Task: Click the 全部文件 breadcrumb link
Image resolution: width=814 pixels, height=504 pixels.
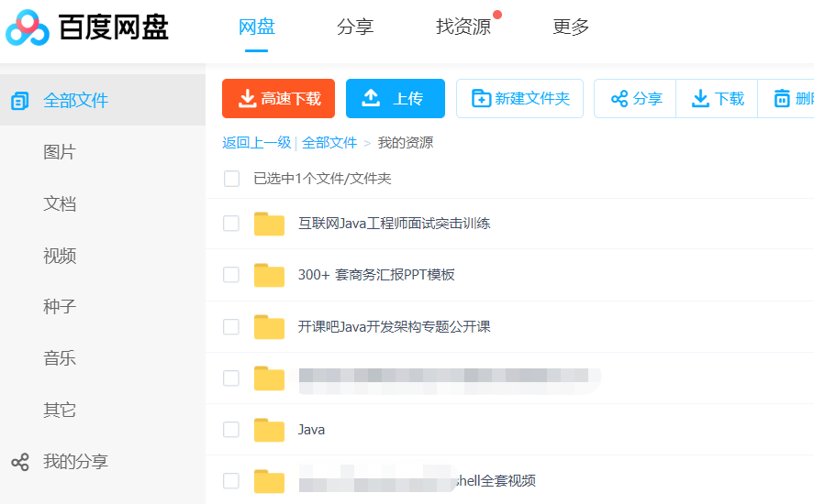Action: point(329,143)
